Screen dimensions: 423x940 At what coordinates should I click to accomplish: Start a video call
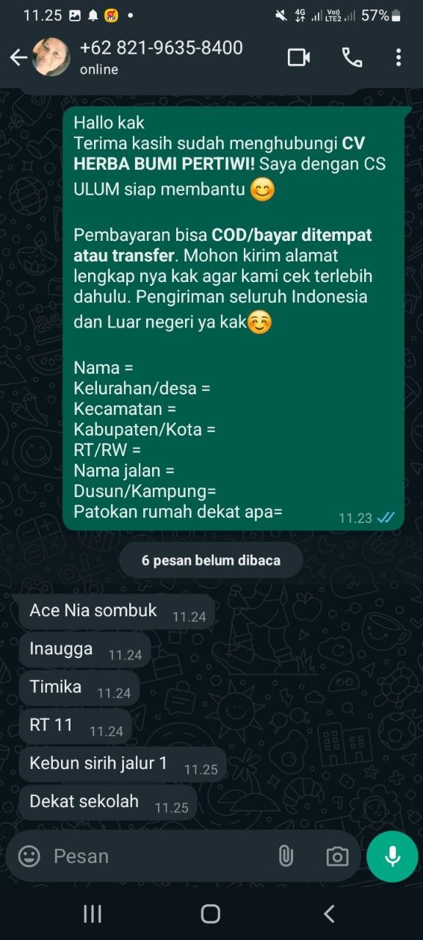[x=299, y=57]
